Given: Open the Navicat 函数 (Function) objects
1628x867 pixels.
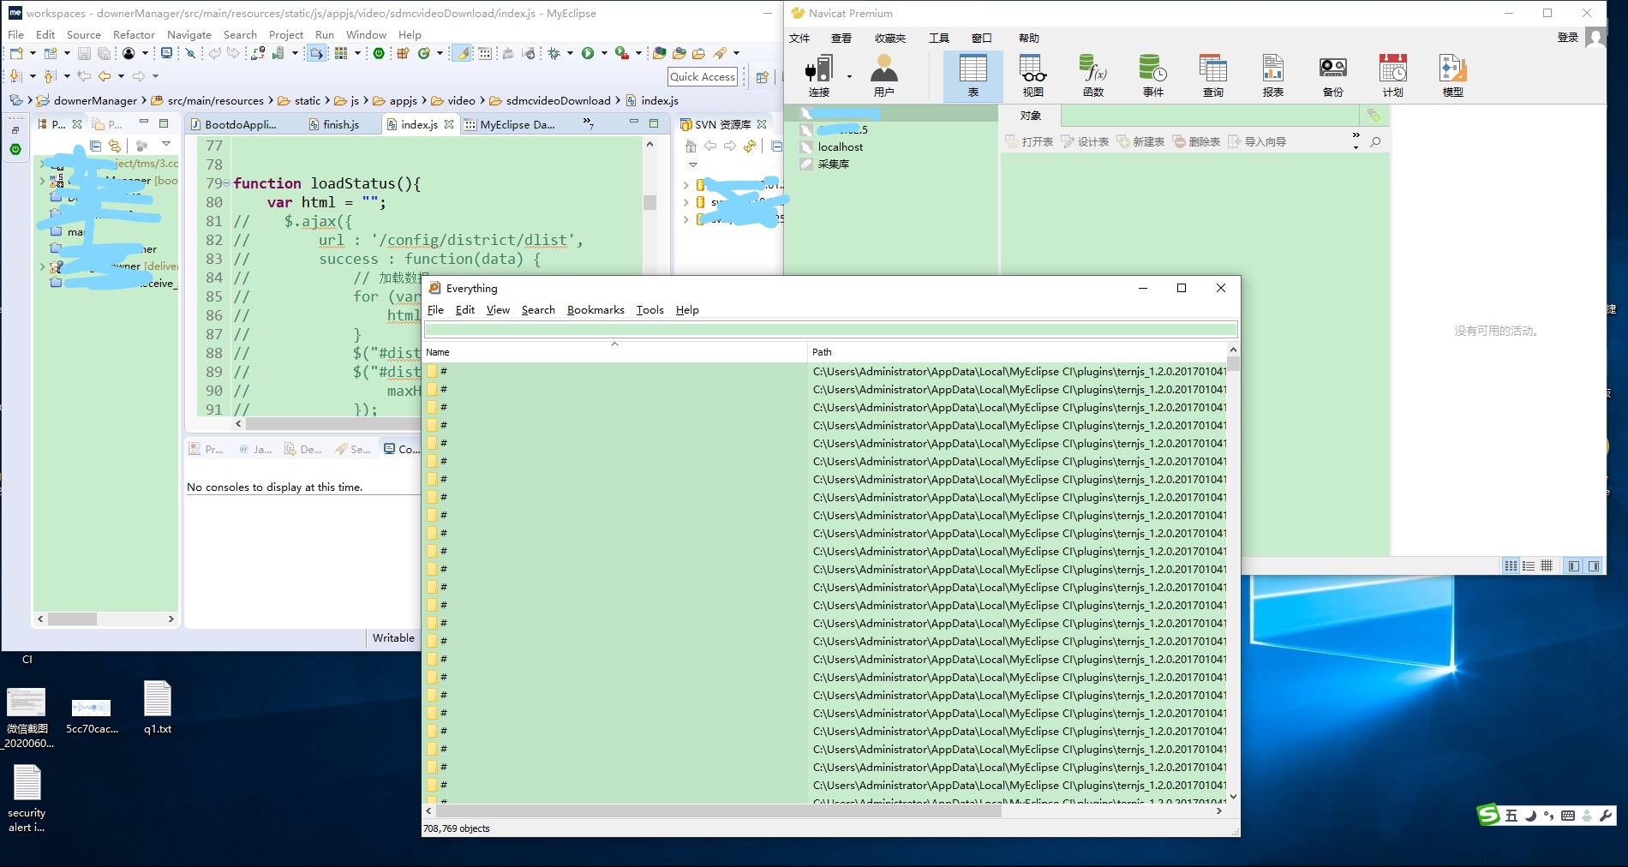Looking at the screenshot, I should coord(1093,75).
